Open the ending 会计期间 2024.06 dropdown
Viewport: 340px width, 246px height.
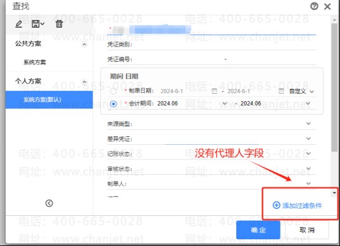(308, 104)
